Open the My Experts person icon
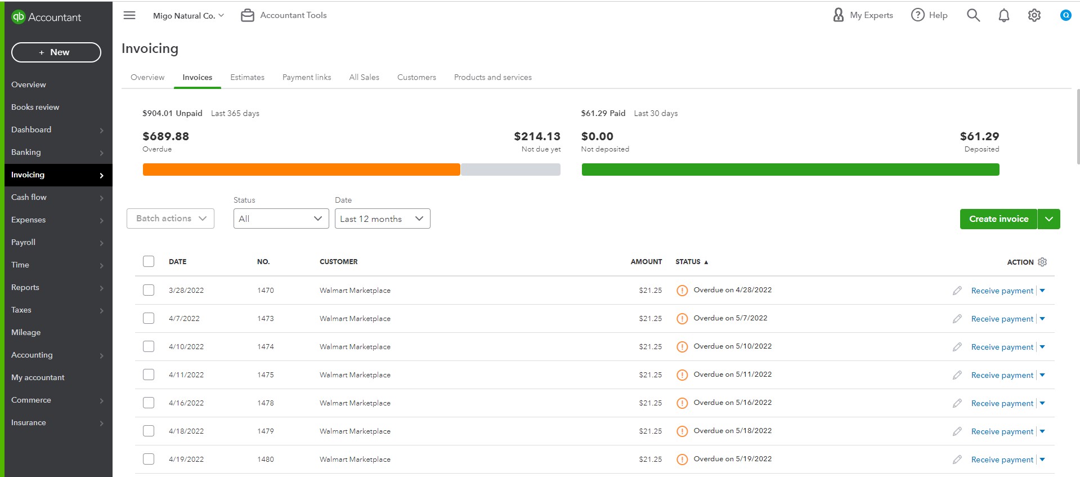Screen dimensions: 1080x477 (838, 15)
